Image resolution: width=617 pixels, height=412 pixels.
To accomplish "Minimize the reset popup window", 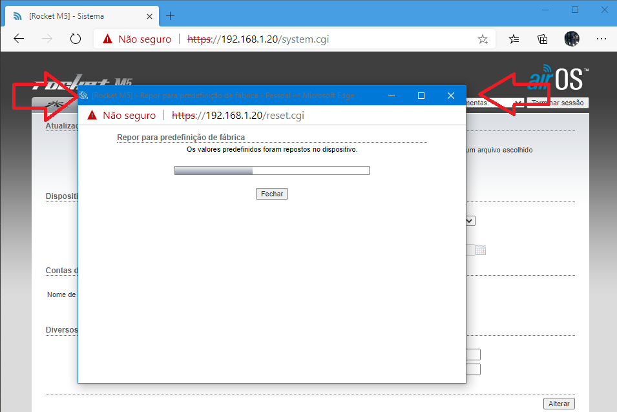I will point(392,96).
